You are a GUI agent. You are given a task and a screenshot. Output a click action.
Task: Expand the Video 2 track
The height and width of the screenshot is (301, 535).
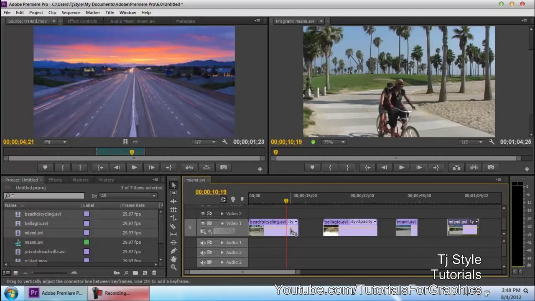[x=222, y=214]
